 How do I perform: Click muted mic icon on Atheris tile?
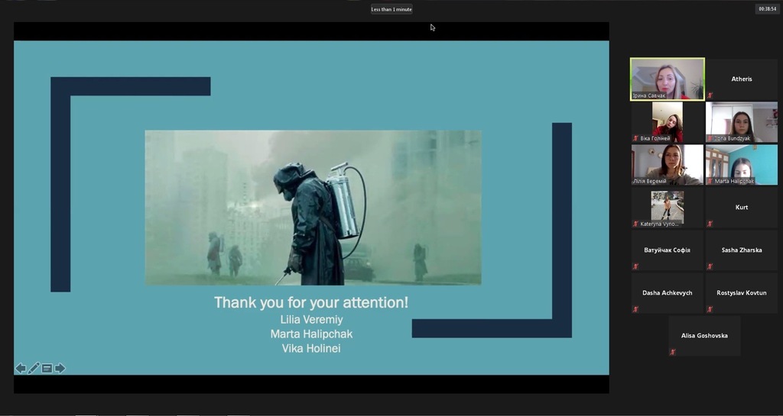pyautogui.click(x=710, y=95)
